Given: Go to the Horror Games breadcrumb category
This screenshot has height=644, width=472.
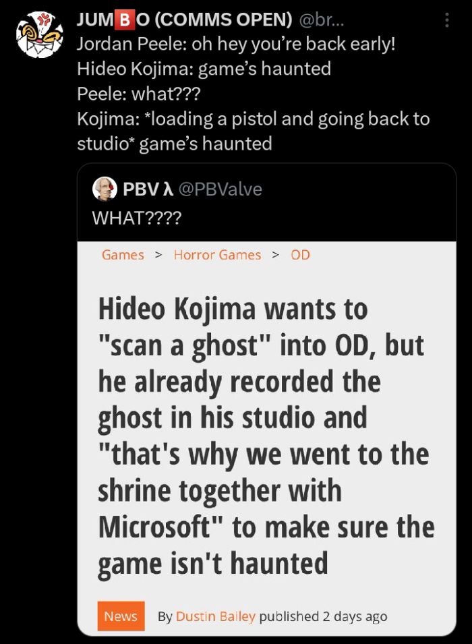Looking at the screenshot, I should click(x=217, y=255).
